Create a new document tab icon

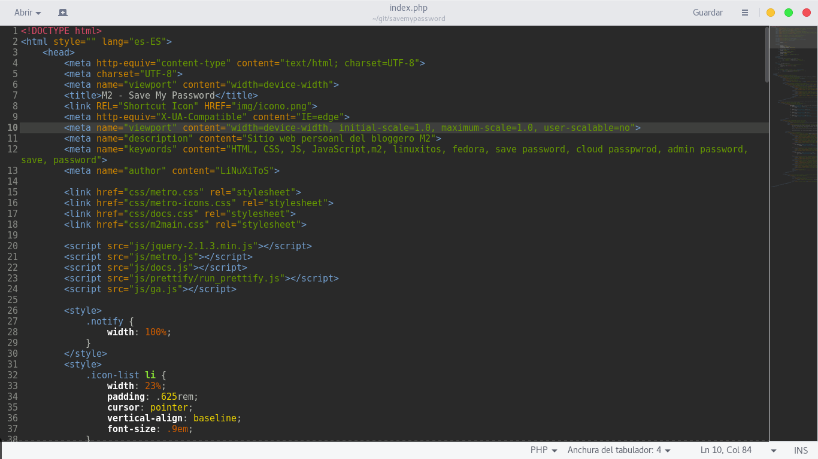tap(63, 13)
